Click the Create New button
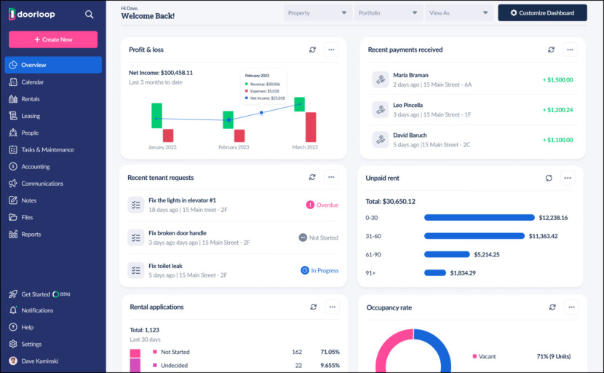604x373 pixels. tap(53, 40)
